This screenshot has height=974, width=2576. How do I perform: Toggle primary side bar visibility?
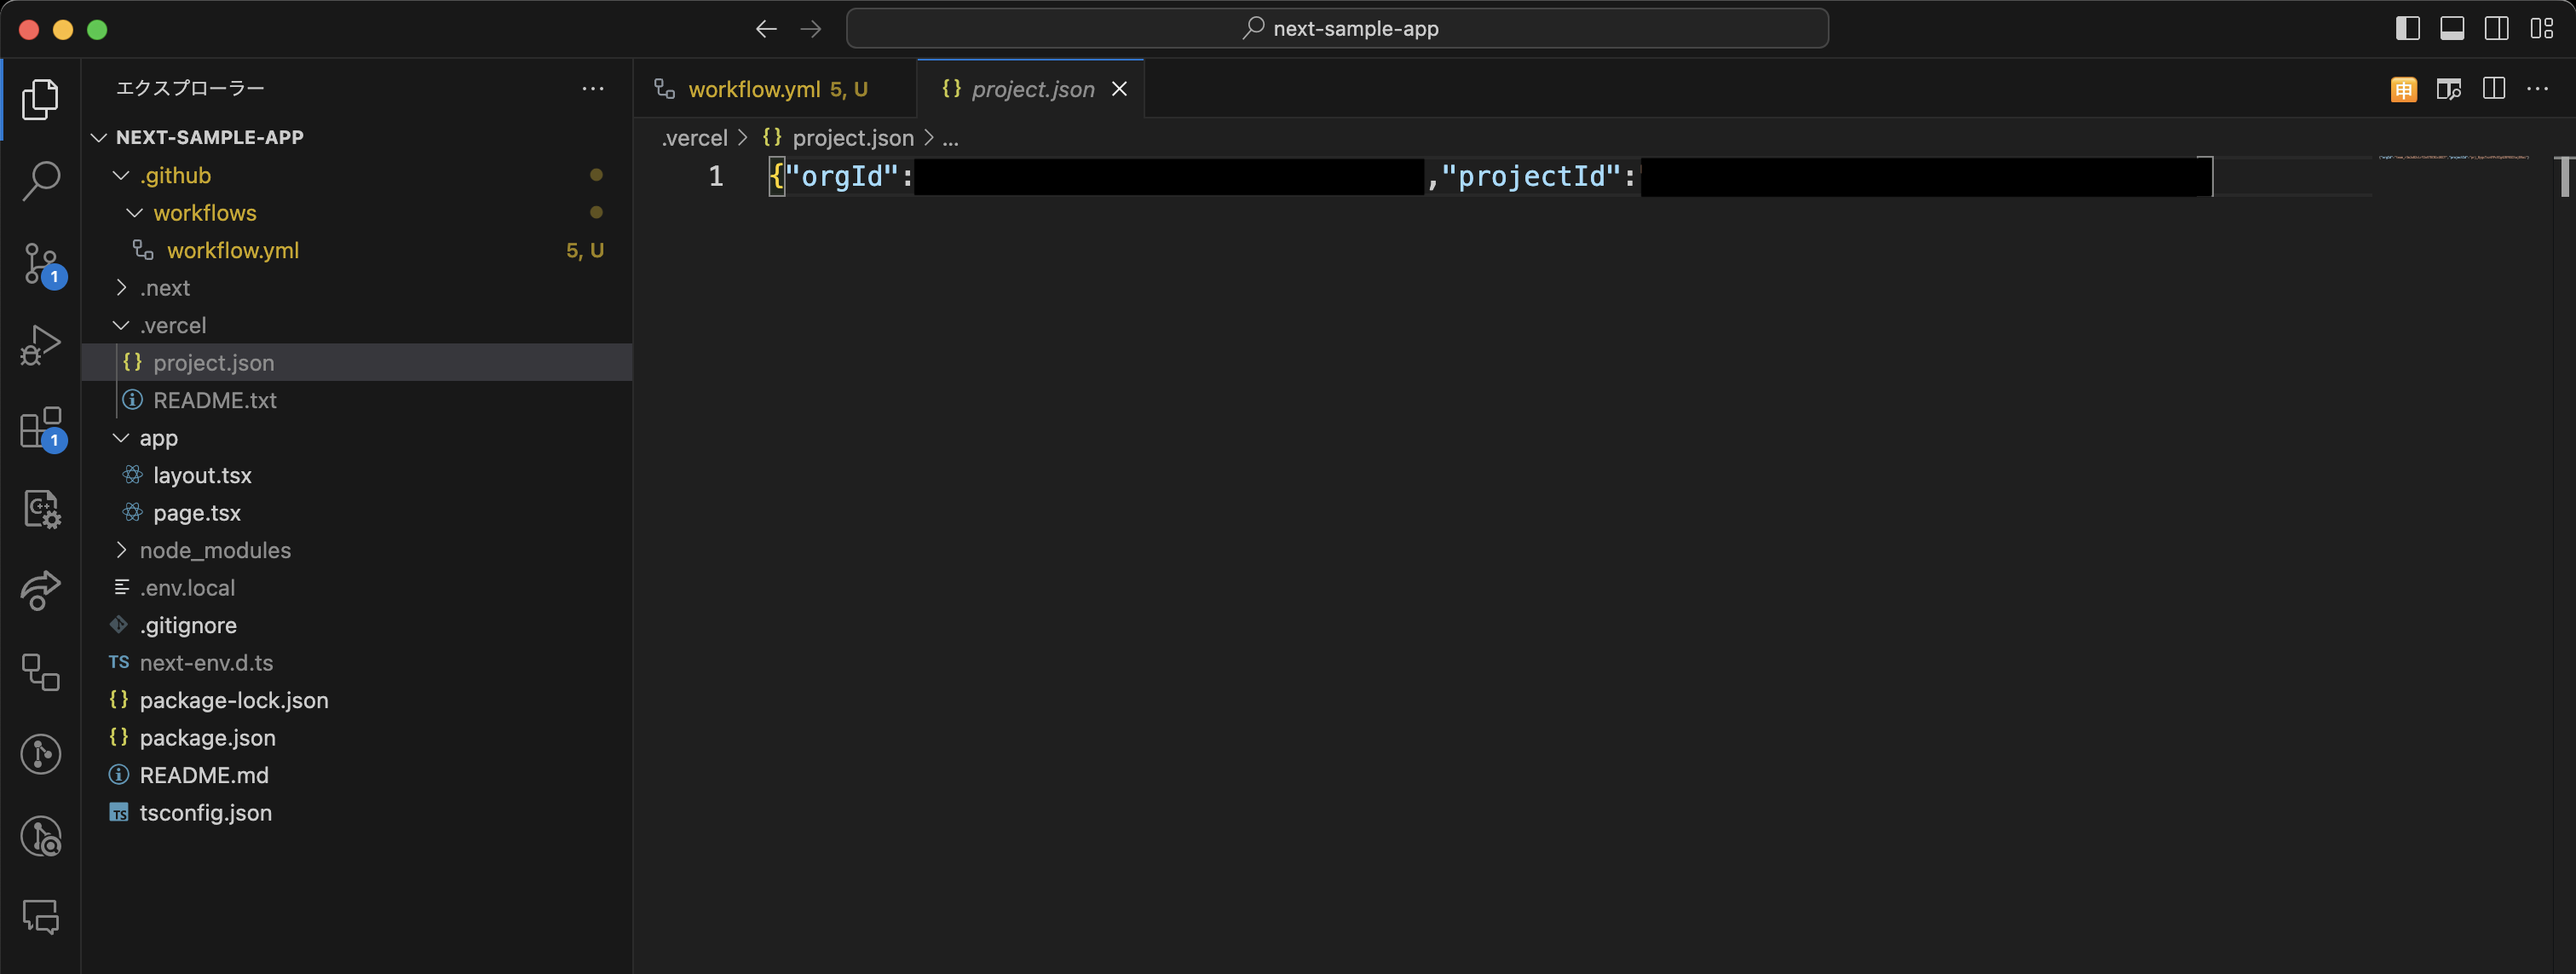click(2407, 29)
